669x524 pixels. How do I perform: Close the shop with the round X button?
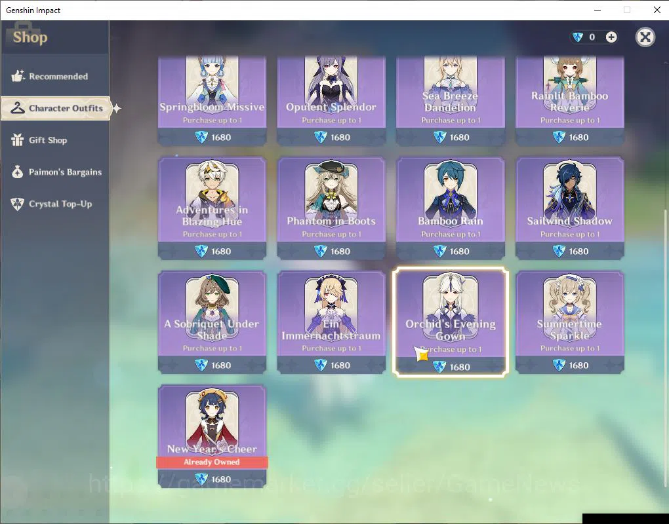[x=645, y=37]
